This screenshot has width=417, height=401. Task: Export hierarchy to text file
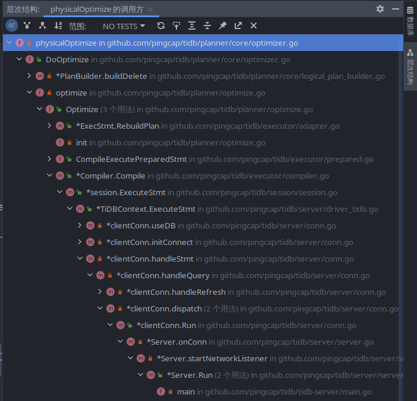[238, 26]
